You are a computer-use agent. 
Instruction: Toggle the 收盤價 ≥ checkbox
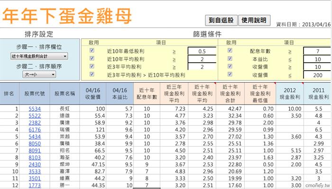pyautogui.click(x=230, y=66)
